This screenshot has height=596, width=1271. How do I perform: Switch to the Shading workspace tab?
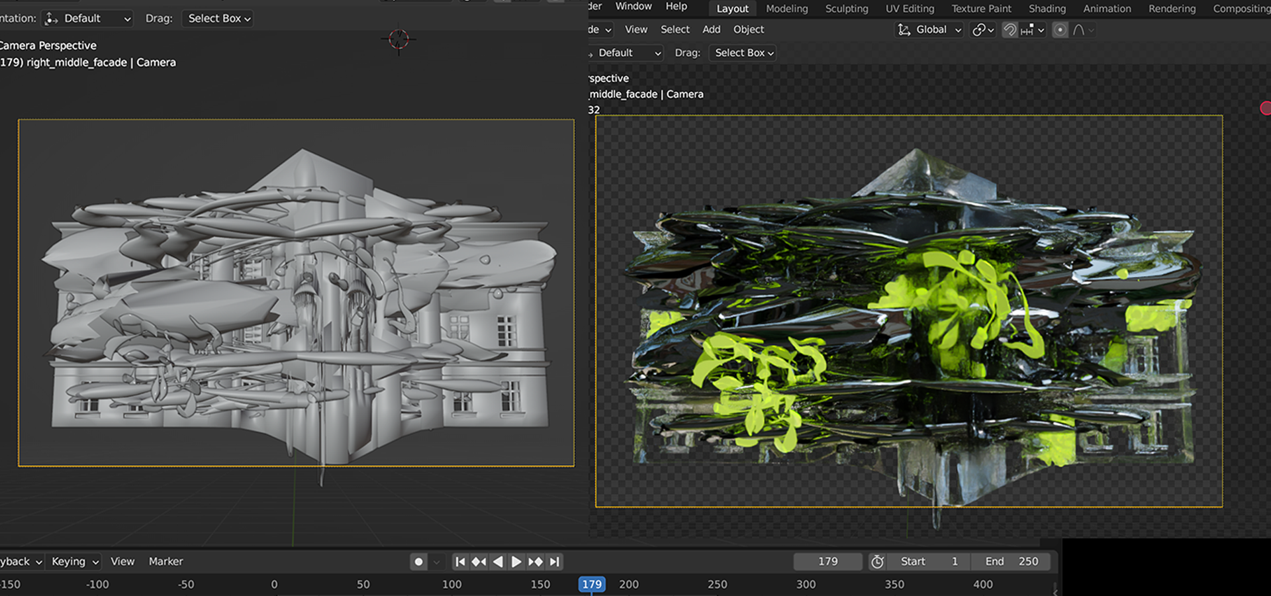tap(1047, 9)
